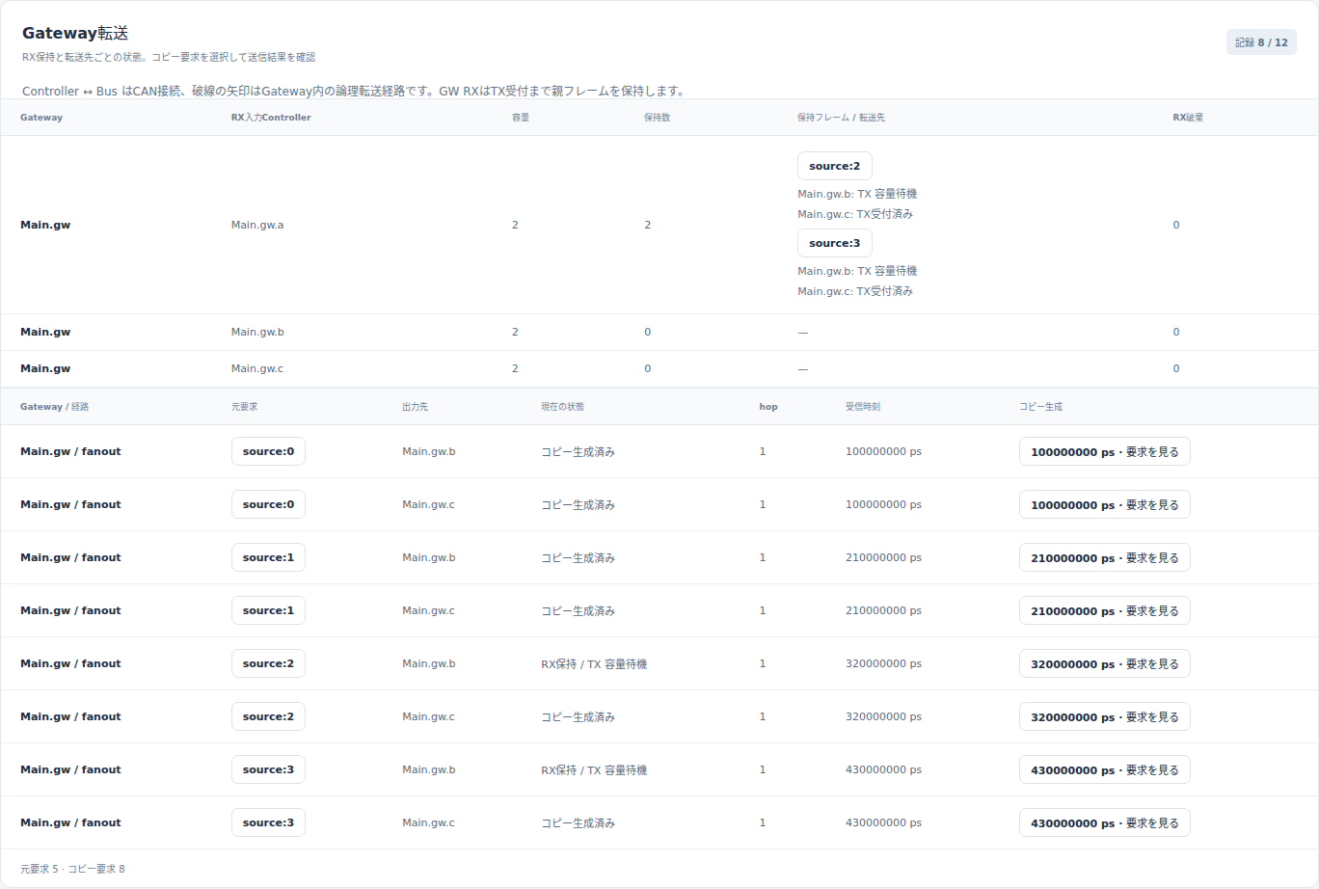
Task: Inspect the copy request for source:3 to Main.gw.b
Action: 1105,769
